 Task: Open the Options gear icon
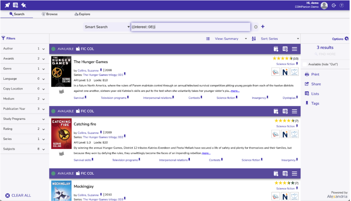click(x=346, y=38)
